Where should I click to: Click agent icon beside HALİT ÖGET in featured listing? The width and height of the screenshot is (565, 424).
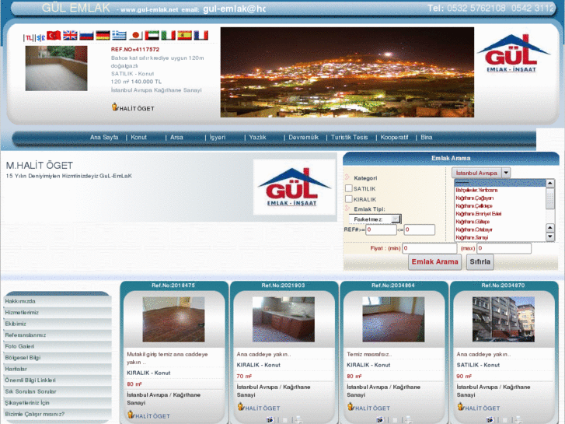click(115, 107)
